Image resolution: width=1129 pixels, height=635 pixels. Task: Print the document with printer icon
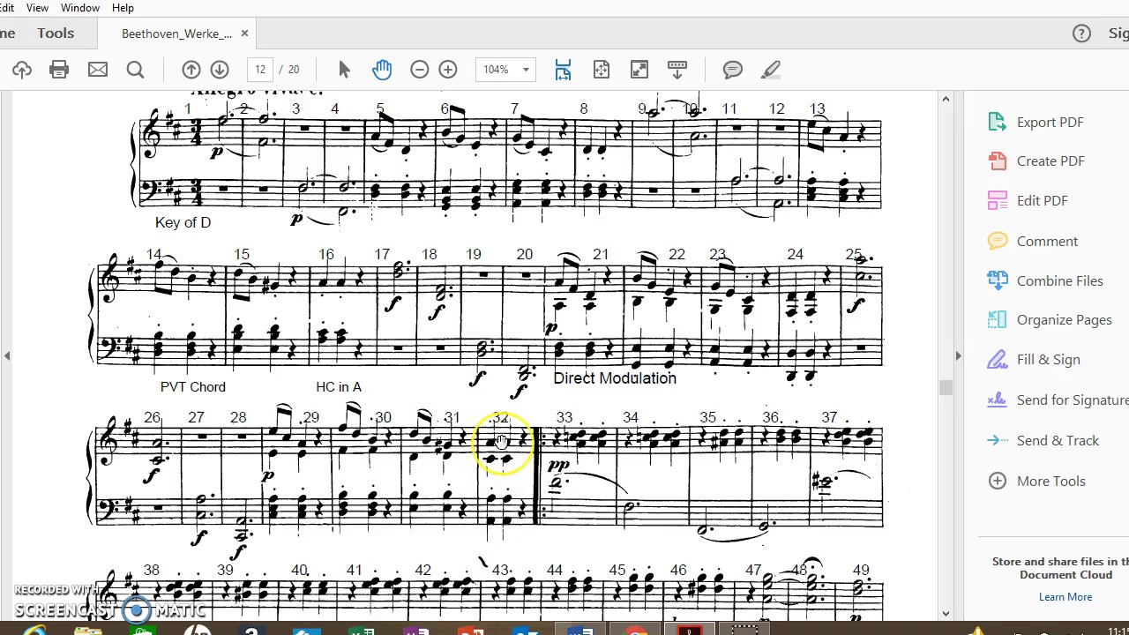[59, 70]
